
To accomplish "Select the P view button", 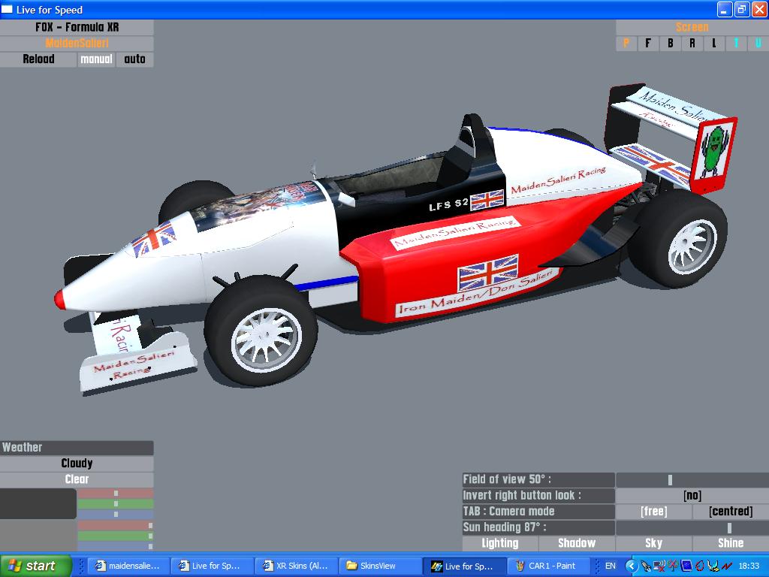I will coord(626,43).
